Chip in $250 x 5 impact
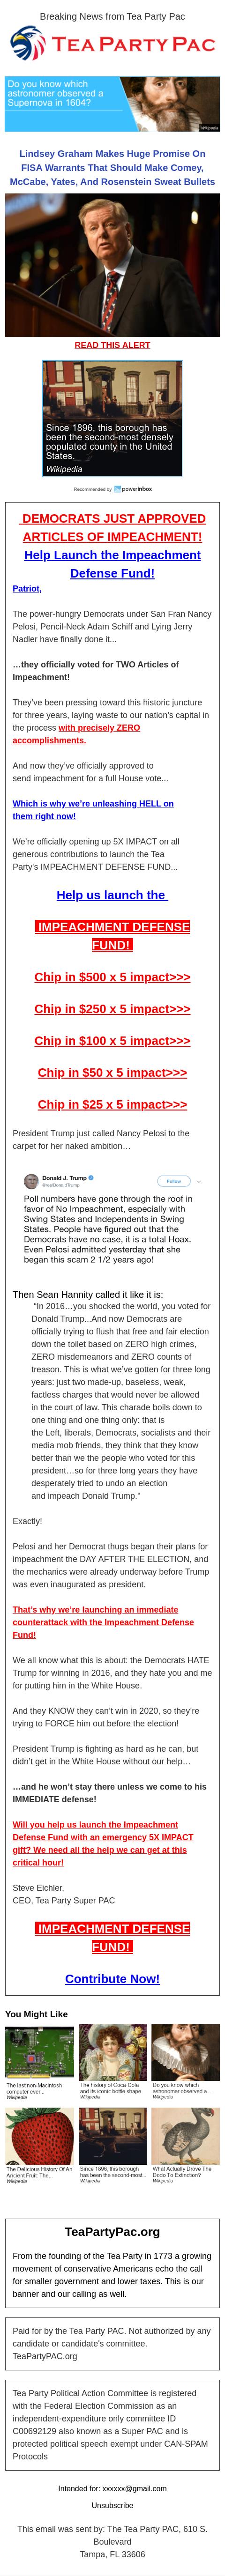The image size is (225, 2576). (112, 1009)
